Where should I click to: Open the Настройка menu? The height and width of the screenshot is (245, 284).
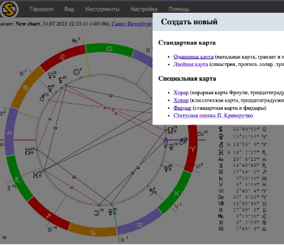pos(144,9)
